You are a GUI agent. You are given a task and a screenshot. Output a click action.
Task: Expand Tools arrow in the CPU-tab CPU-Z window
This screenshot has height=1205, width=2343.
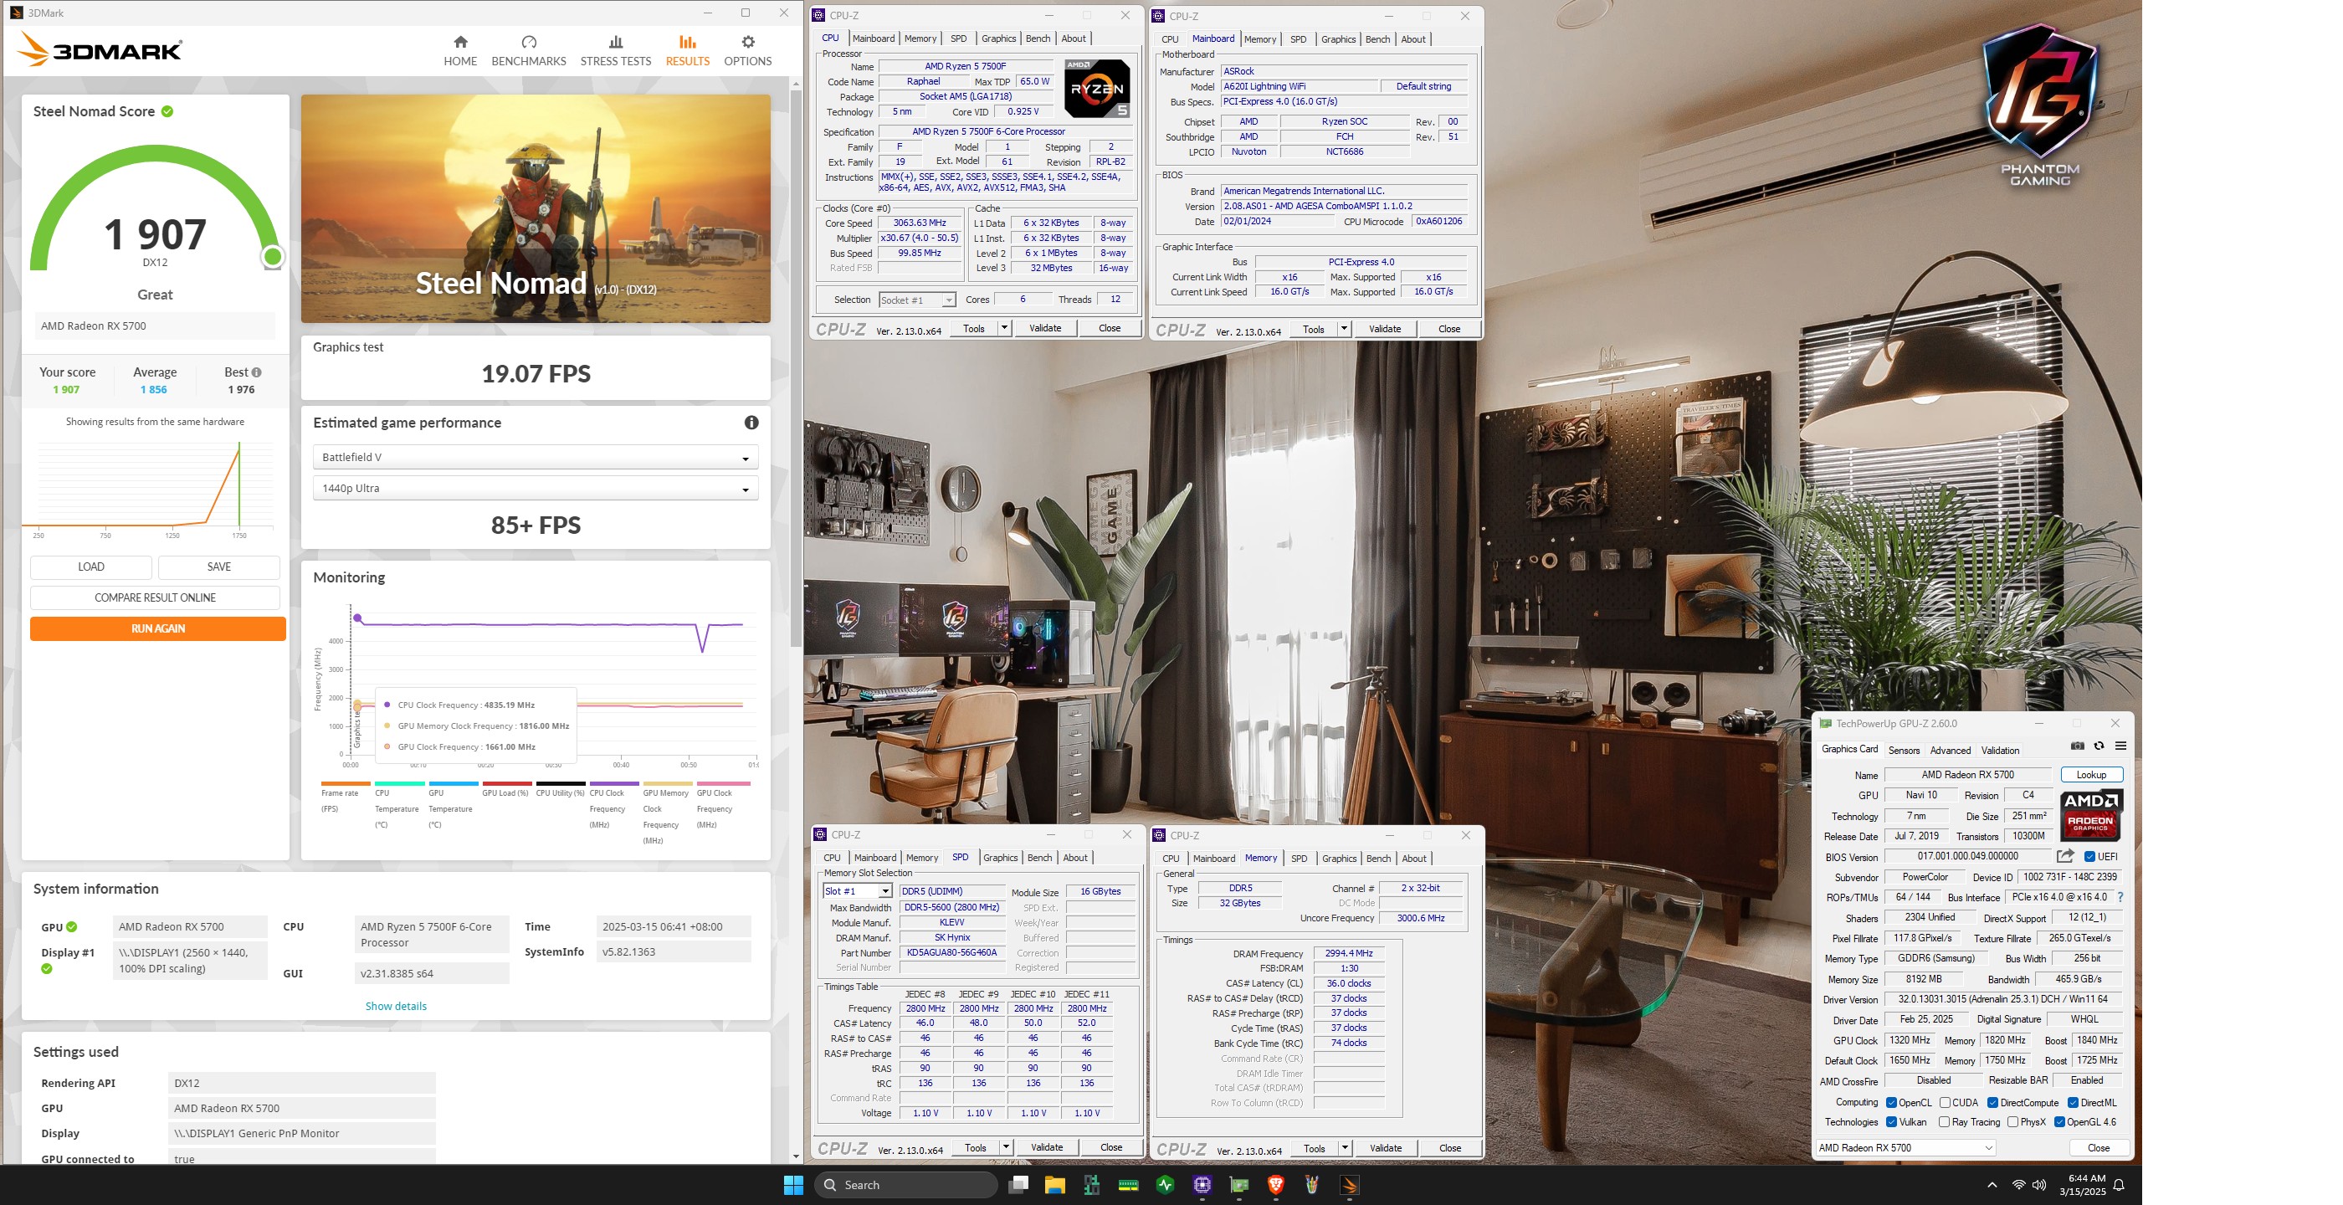click(x=1004, y=327)
